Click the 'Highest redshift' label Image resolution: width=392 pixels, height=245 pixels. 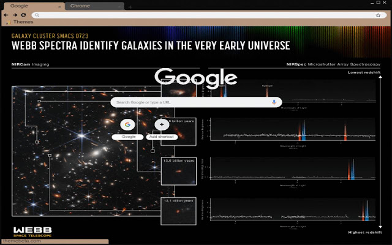pos(365,233)
